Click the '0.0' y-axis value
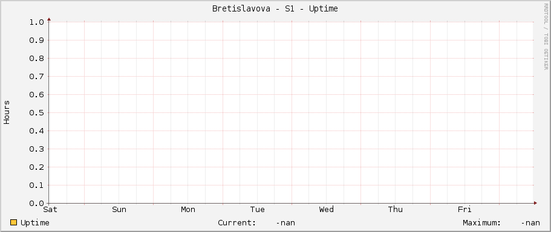This screenshot has width=551, height=232. coord(36,203)
